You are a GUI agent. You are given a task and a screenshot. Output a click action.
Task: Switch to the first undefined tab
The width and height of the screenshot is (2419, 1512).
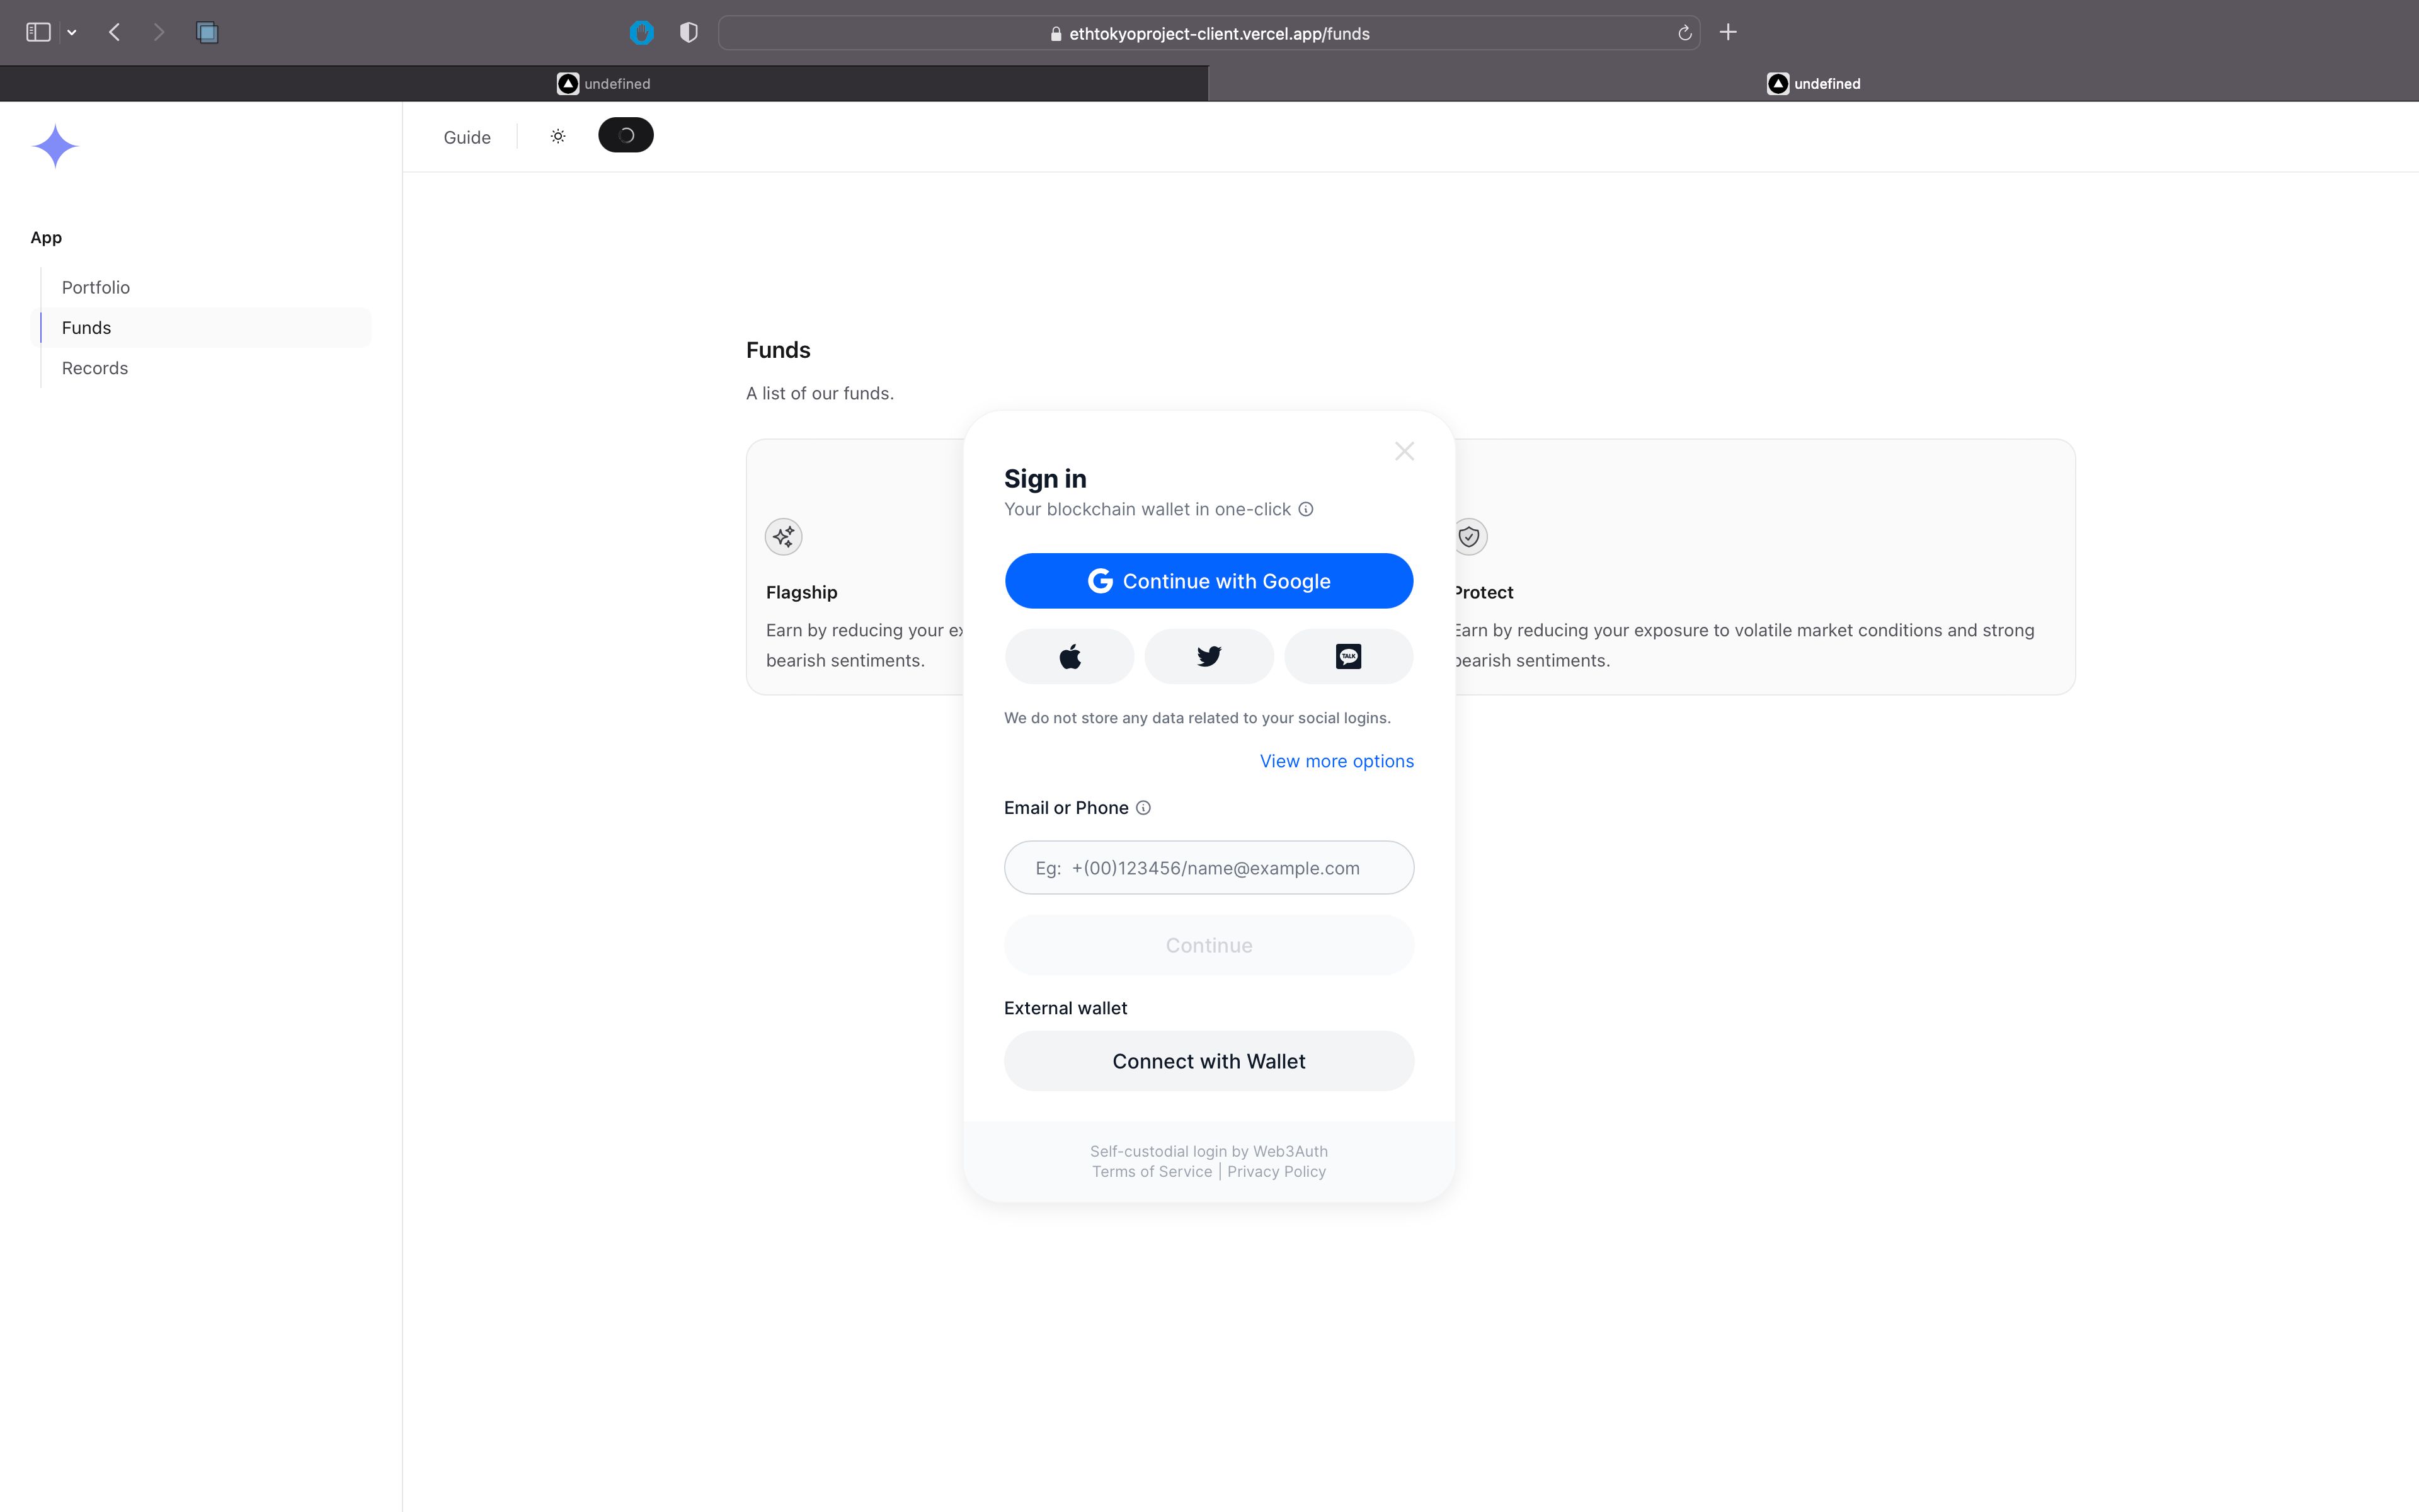(603, 84)
